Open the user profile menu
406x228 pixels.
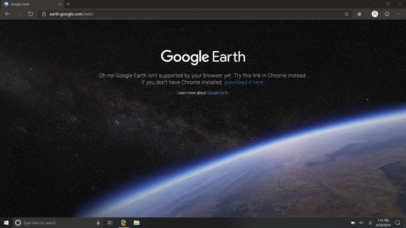(374, 14)
